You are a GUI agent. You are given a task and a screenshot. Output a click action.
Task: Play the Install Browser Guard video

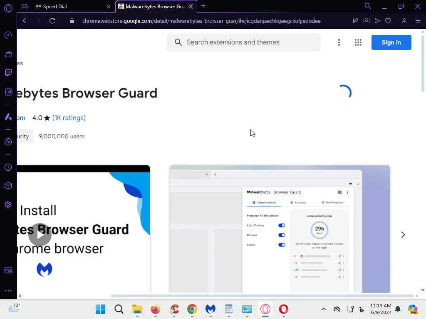40,235
